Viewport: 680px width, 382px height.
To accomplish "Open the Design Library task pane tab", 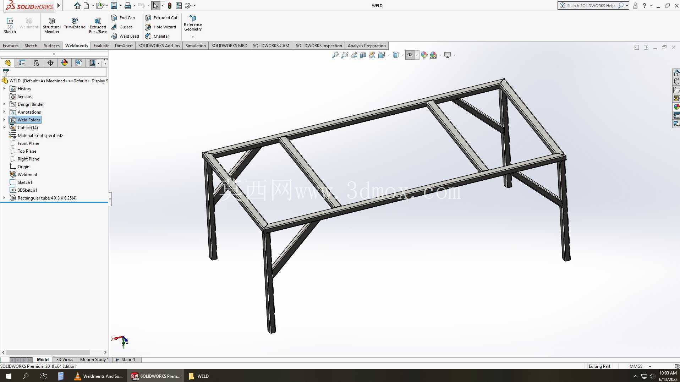I will click(x=676, y=81).
